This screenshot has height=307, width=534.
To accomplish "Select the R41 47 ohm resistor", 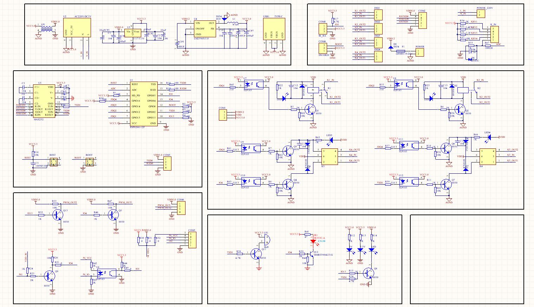I will click(307, 234).
